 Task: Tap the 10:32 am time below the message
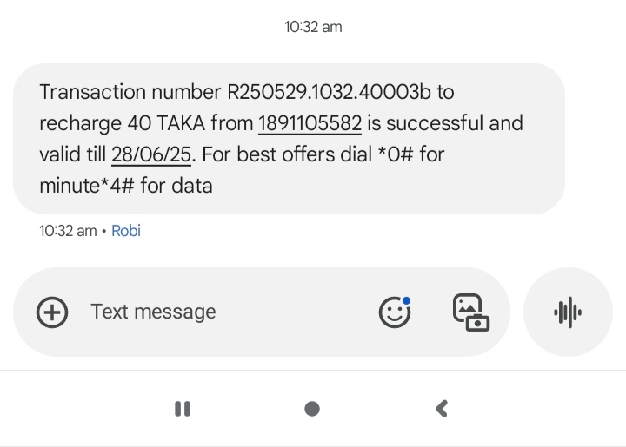[x=68, y=231]
